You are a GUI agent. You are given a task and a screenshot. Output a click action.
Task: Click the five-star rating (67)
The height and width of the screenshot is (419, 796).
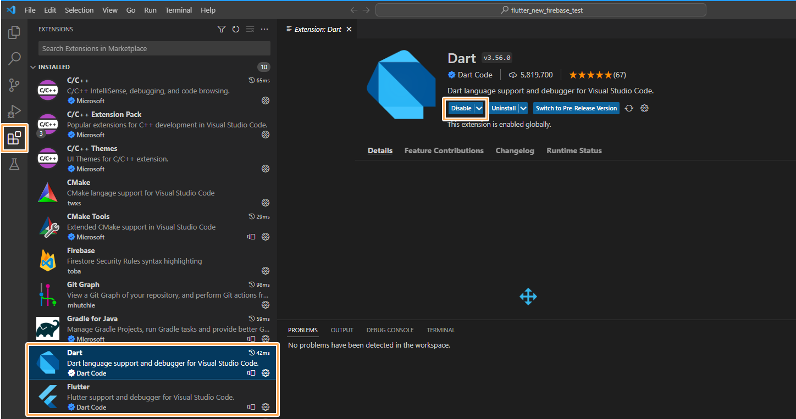(x=597, y=75)
